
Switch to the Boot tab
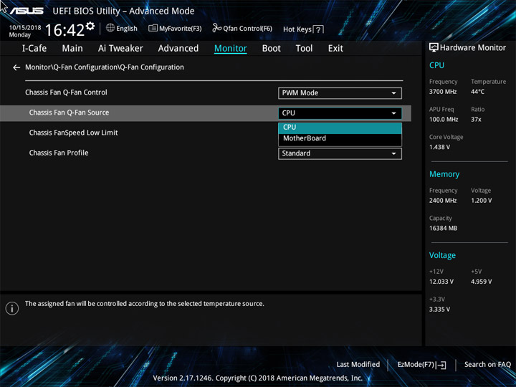pos(272,49)
